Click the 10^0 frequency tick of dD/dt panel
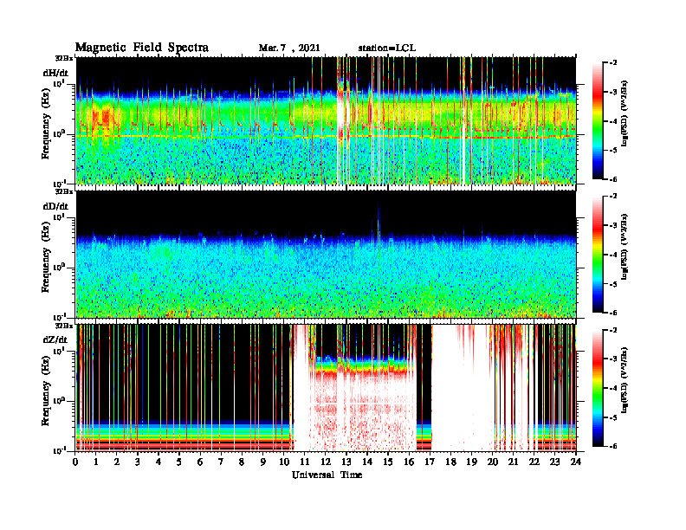This screenshot has height=530, width=686. [59, 268]
